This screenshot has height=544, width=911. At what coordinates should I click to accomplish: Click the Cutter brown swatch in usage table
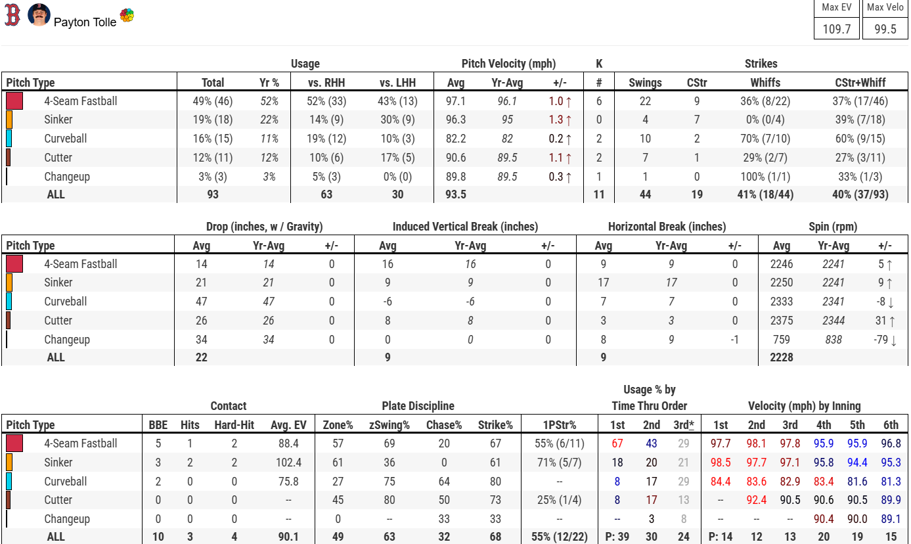coord(8,158)
